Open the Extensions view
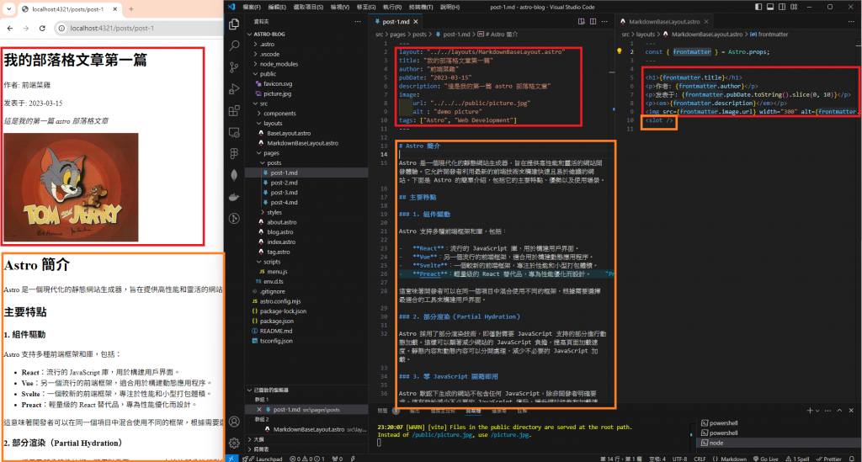 (x=234, y=110)
